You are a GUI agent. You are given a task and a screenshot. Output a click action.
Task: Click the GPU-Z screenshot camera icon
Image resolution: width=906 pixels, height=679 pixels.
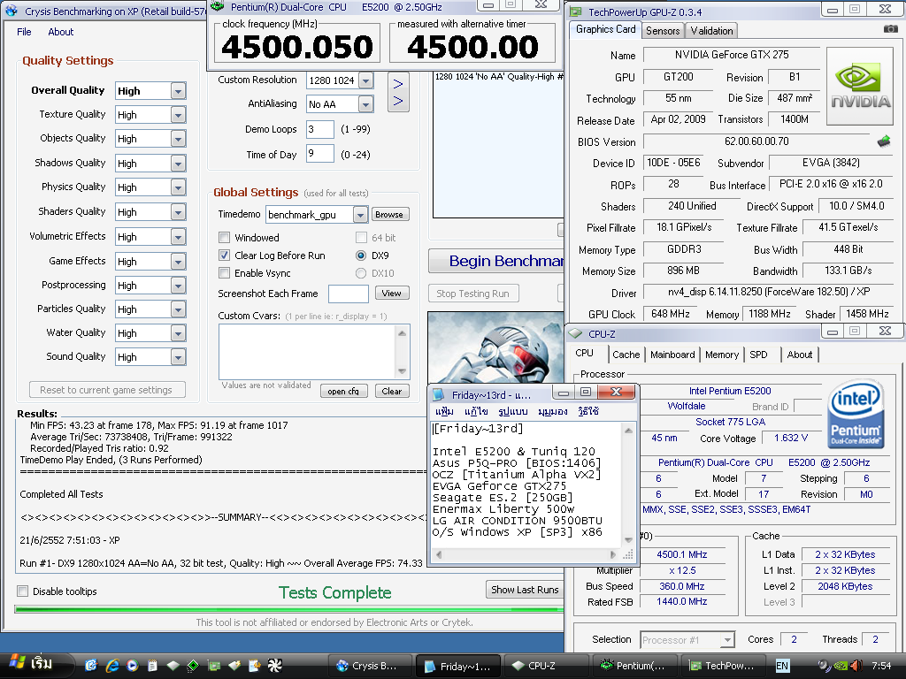pyautogui.click(x=890, y=29)
